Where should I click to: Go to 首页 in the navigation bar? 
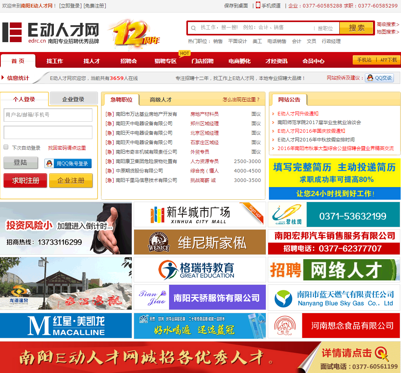pos(18,61)
